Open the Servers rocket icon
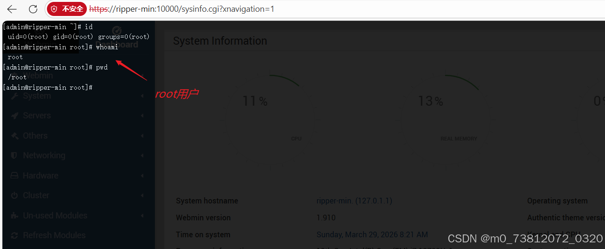This screenshot has height=249, width=605. coord(14,116)
